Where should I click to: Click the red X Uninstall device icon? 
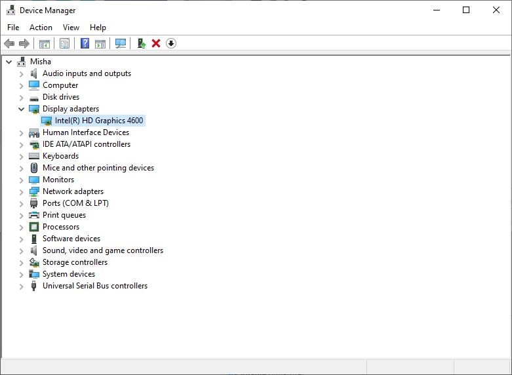coord(156,43)
